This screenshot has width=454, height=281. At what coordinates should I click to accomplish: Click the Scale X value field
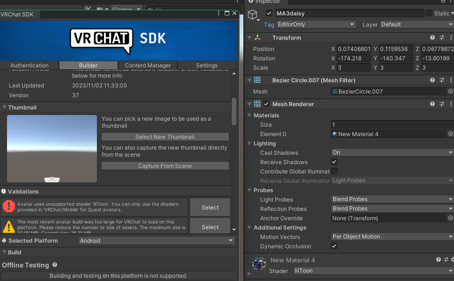(354, 68)
